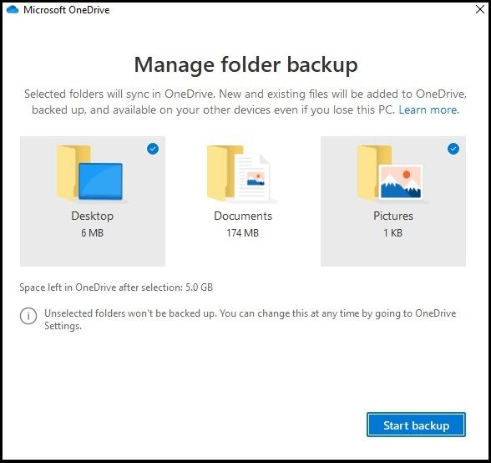This screenshot has width=491, height=463.
Task: Click the Start backup button
Action: [x=416, y=425]
